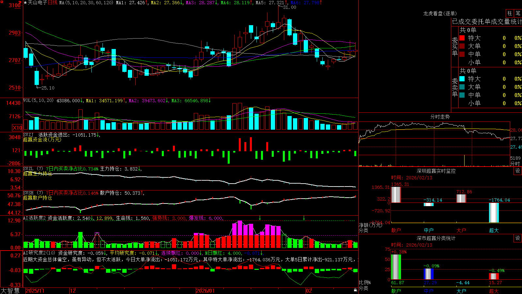Screen dimensions: 522x294
Task: Click the teal 大单 swatch under 委卖单
Action: [x=462, y=87]
